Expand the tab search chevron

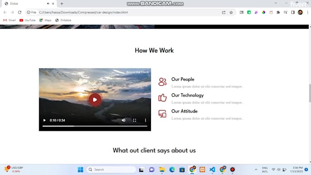click(276, 3)
